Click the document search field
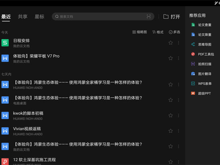This screenshot has height=165, width=220. pos(103,16)
